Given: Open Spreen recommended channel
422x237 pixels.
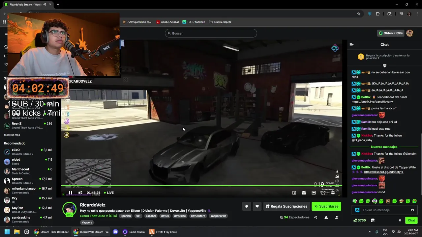Looking at the screenshot, I should (x=28, y=181).
